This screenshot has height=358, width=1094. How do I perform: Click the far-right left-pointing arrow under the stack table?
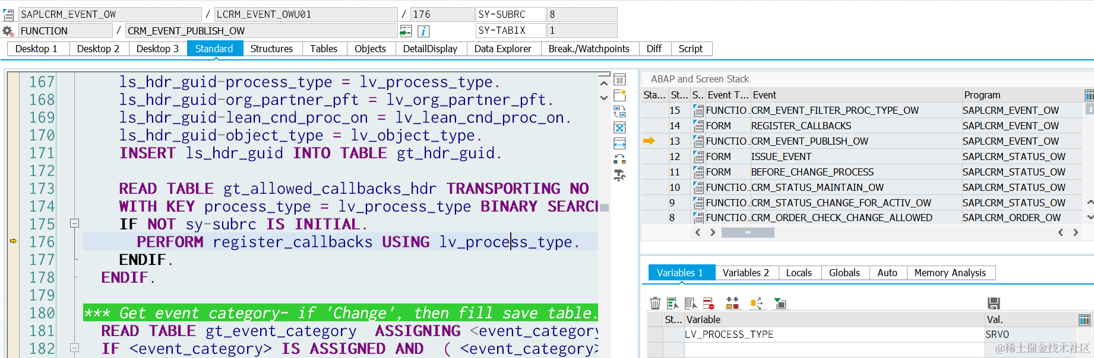pos(1060,232)
